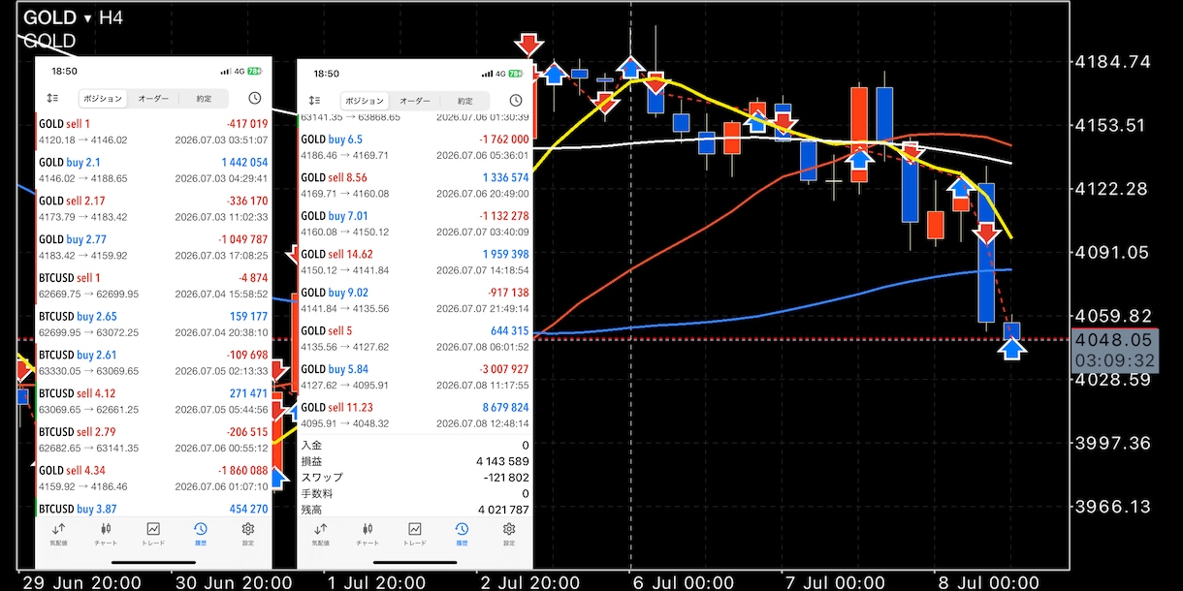Open the sort icon in left phone panel
The height and width of the screenshot is (591, 1183).
tap(52, 99)
